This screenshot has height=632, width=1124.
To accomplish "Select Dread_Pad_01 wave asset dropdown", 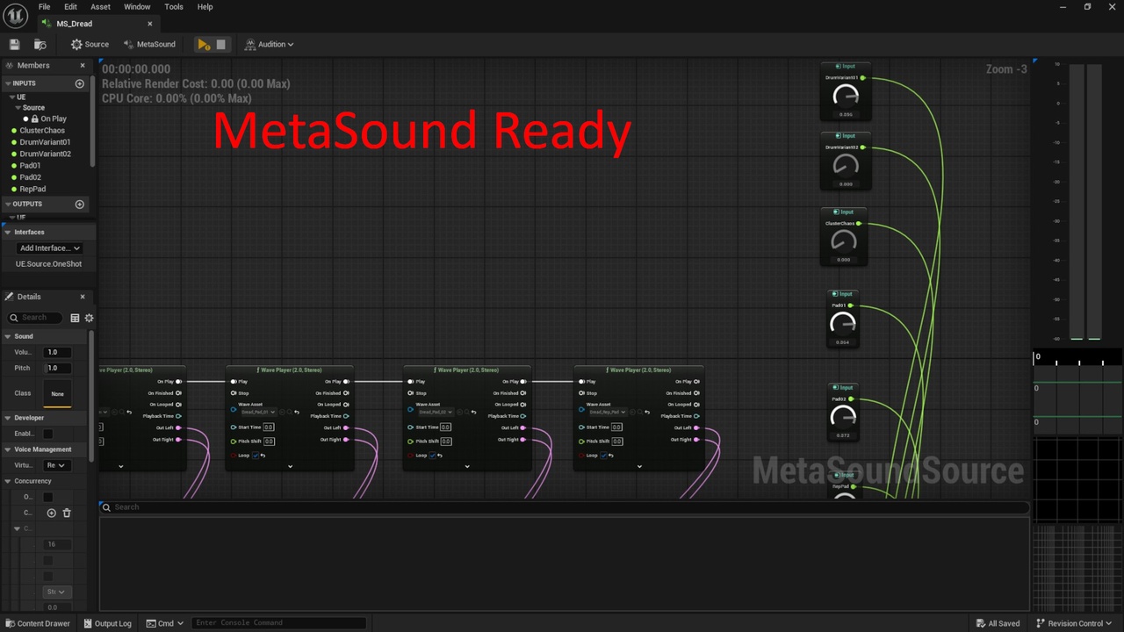I will pyautogui.click(x=258, y=412).
